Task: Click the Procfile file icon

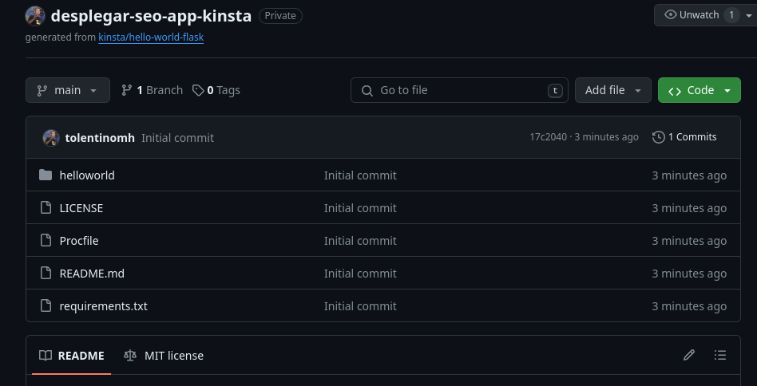Action: tap(46, 241)
